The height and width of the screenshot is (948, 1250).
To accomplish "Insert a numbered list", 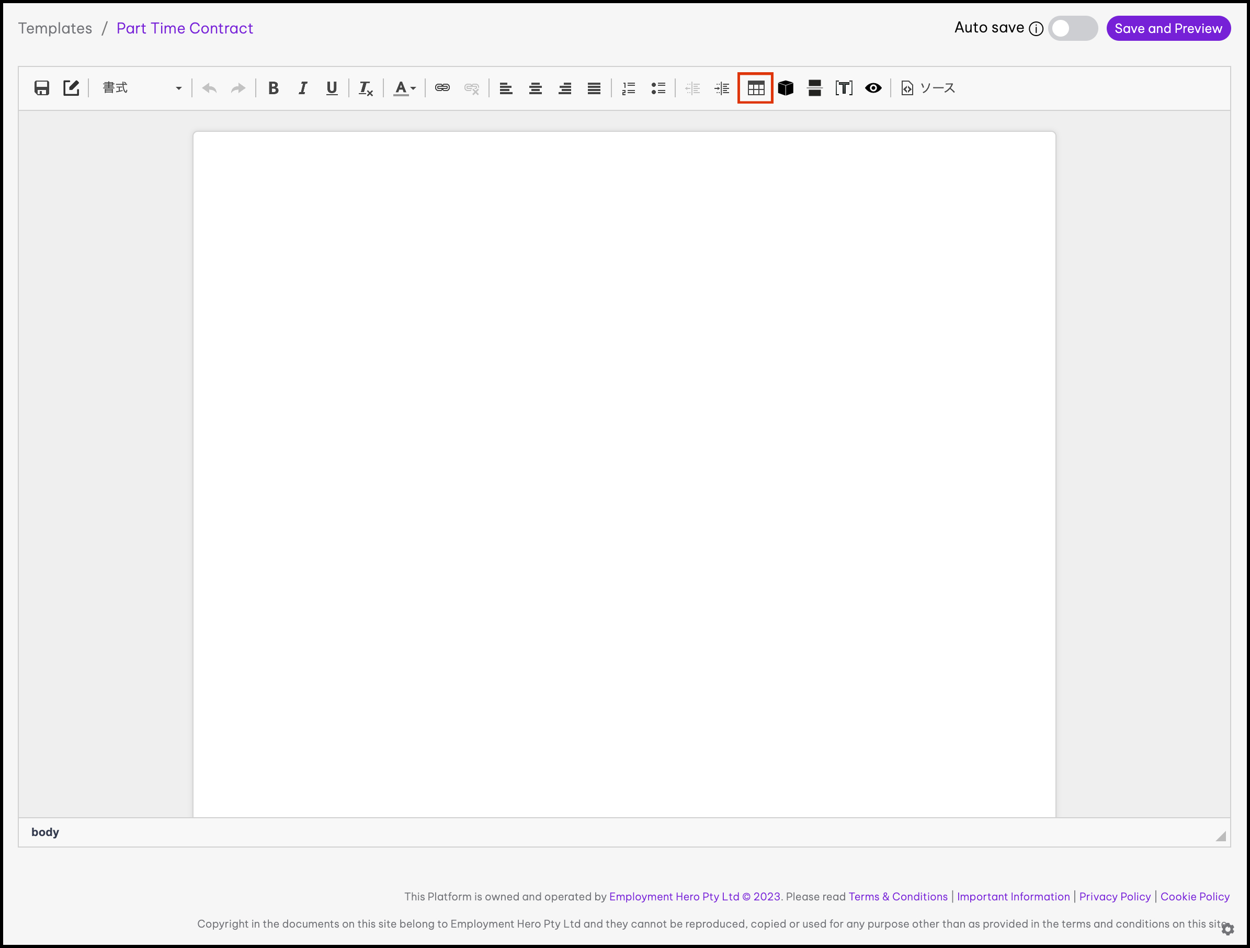I will point(628,88).
